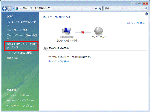Image resolution: width=150 pixels, height=112 pixels.
Task: Click the magnifying glass search icon
Action: 146,8
